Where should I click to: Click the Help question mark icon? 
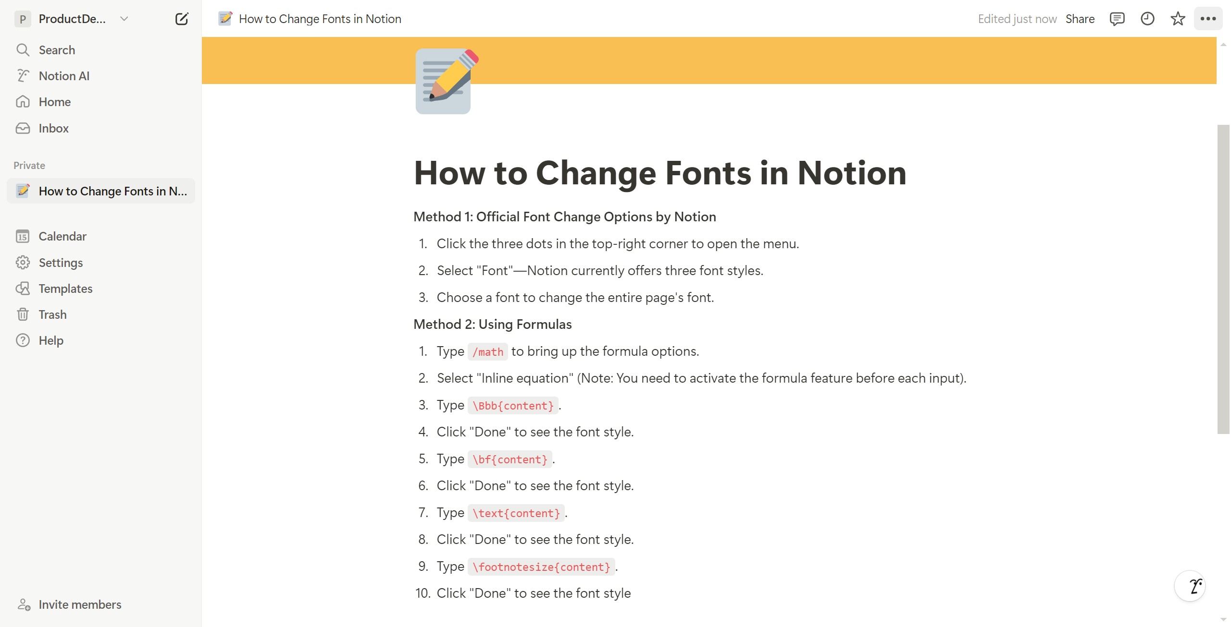pos(23,340)
